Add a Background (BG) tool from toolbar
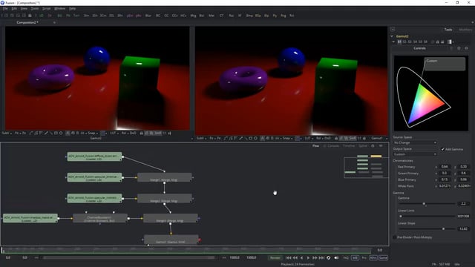Screen dimensions: 475x267 [59, 16]
